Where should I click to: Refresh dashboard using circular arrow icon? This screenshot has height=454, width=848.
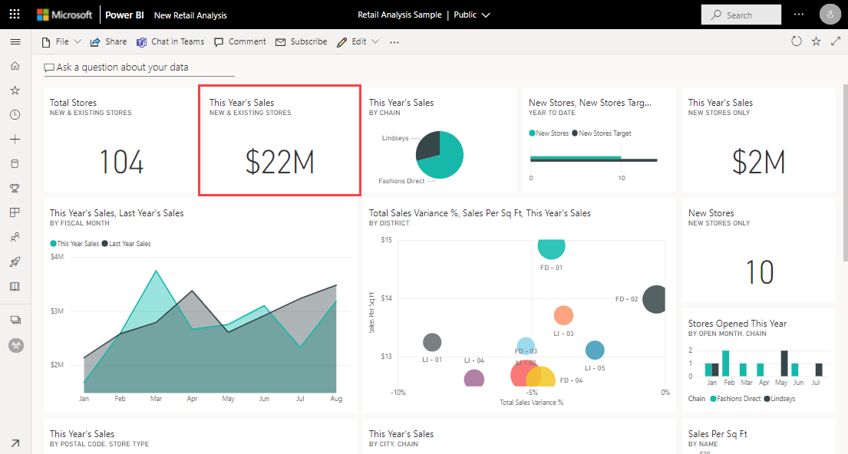[796, 41]
